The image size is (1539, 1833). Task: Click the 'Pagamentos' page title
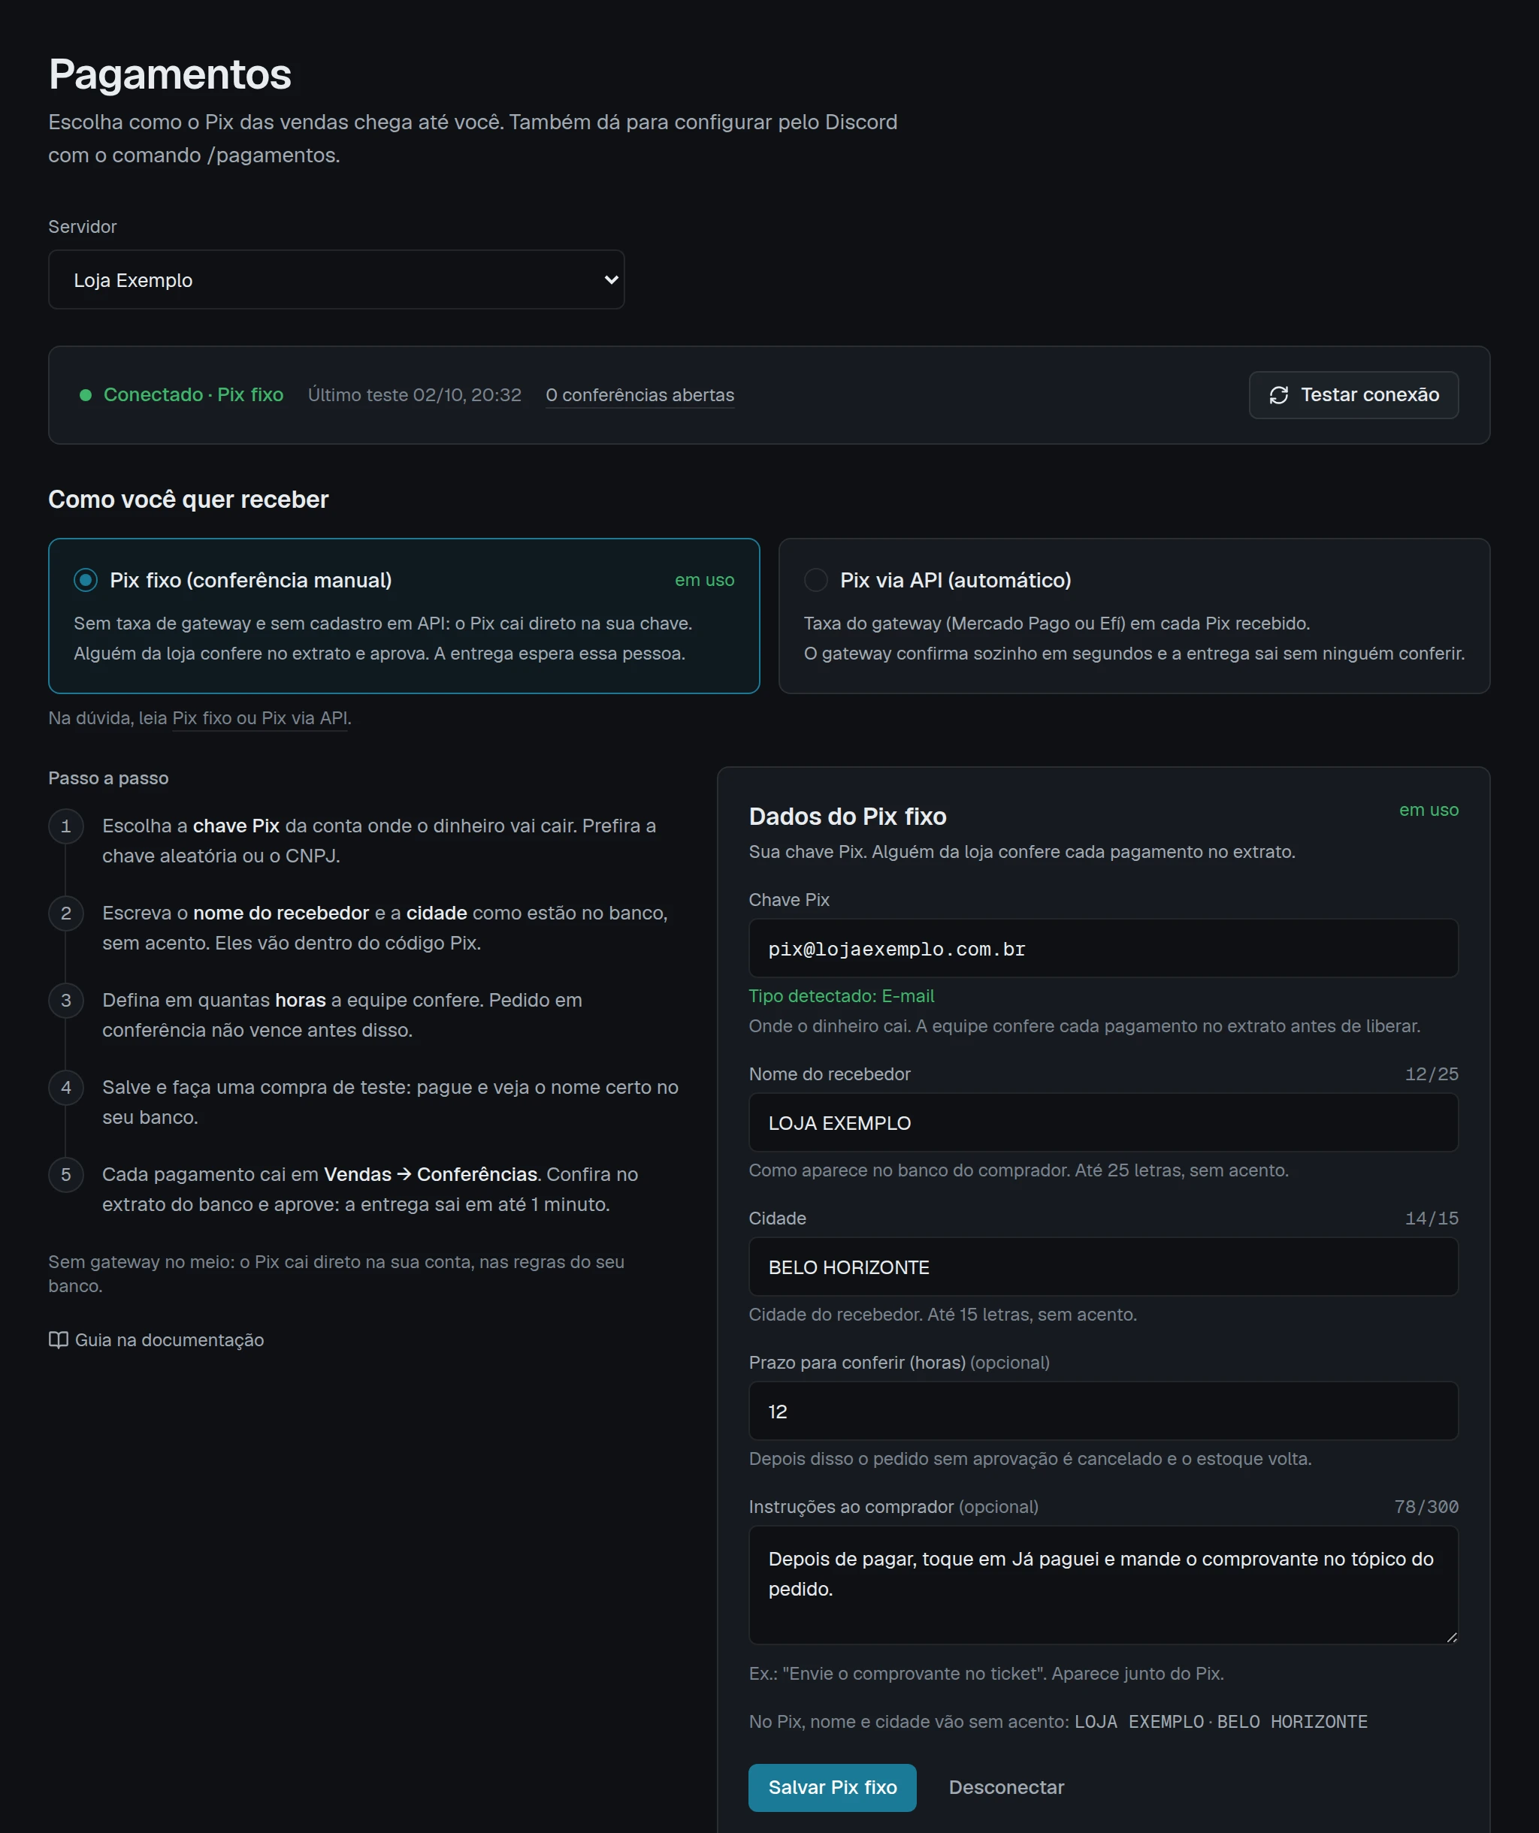click(171, 75)
